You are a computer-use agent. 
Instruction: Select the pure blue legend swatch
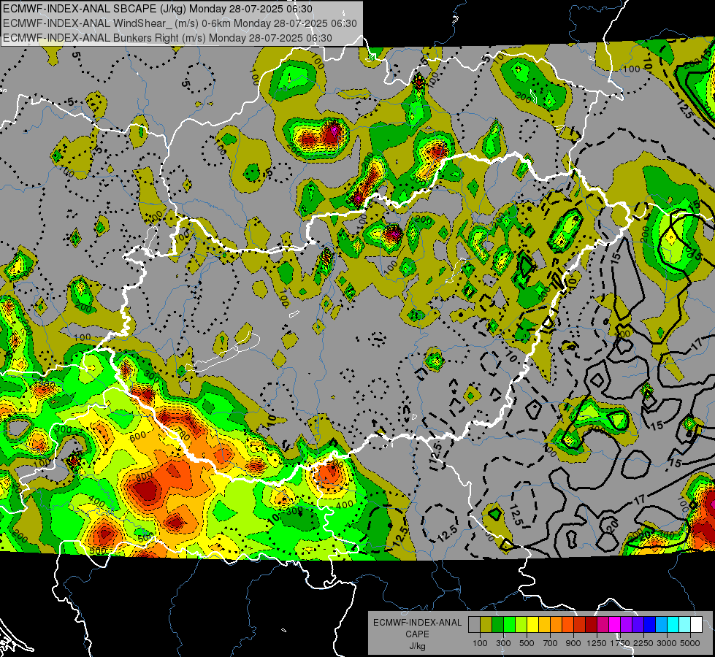point(649,625)
